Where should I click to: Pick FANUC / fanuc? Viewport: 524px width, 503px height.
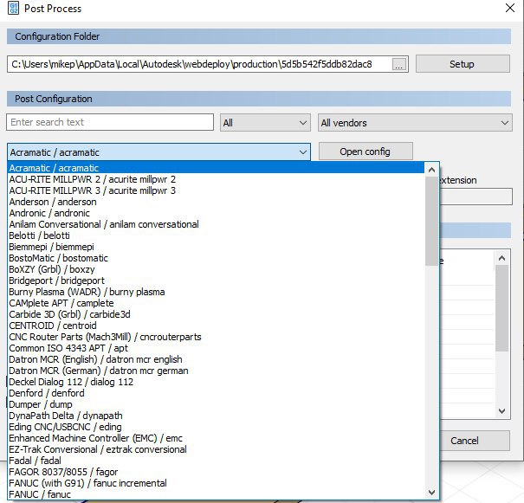(216, 494)
